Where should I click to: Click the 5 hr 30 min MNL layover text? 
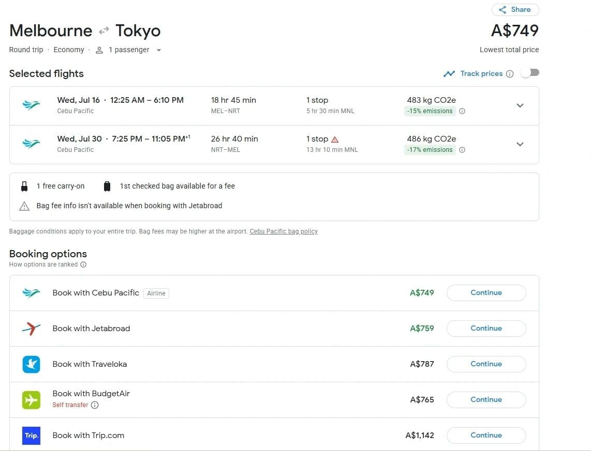tap(330, 111)
